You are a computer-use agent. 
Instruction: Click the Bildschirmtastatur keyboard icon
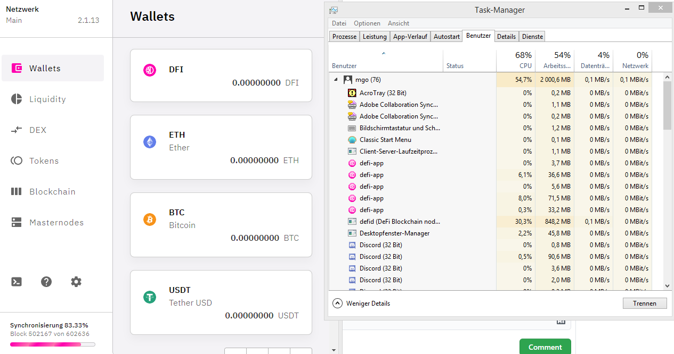click(x=352, y=128)
